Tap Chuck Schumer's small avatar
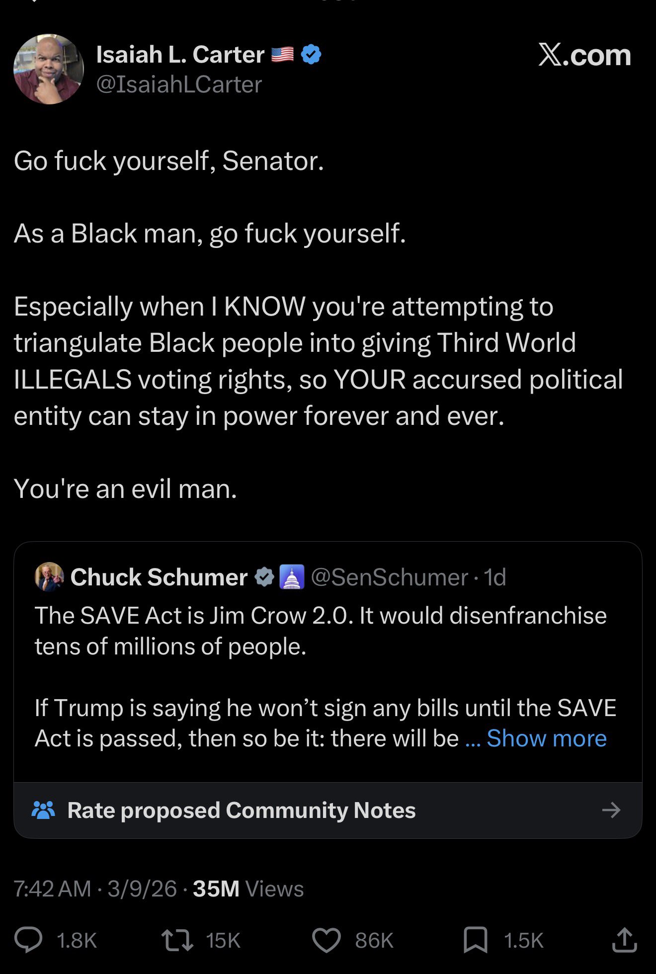656x974 pixels. click(x=49, y=577)
